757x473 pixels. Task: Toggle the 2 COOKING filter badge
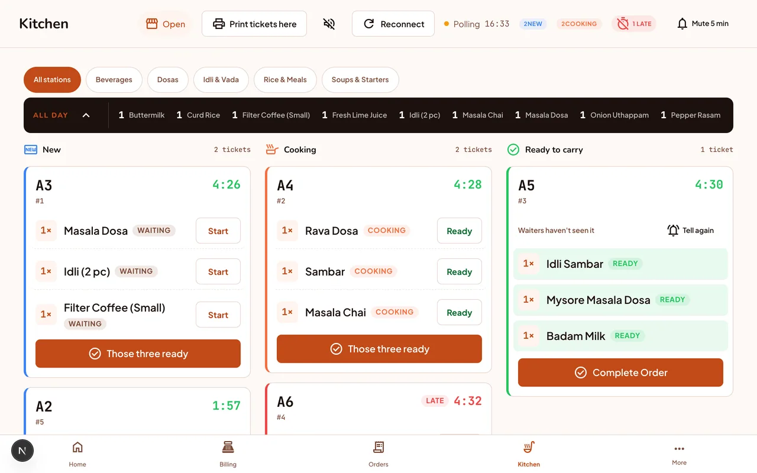(579, 24)
